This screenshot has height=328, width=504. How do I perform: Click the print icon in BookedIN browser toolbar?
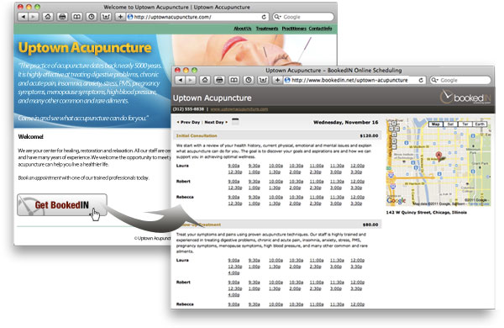[x=219, y=80]
